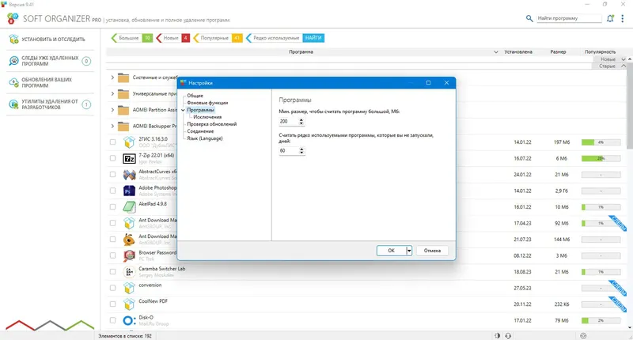
Task: Click the AOMEI Backupper folder icon
Action: [x=123, y=127]
